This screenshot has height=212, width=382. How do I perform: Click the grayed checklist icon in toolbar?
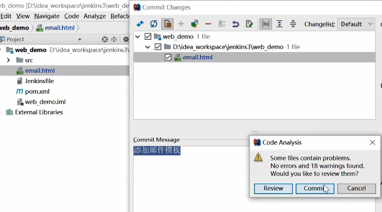coord(222,24)
